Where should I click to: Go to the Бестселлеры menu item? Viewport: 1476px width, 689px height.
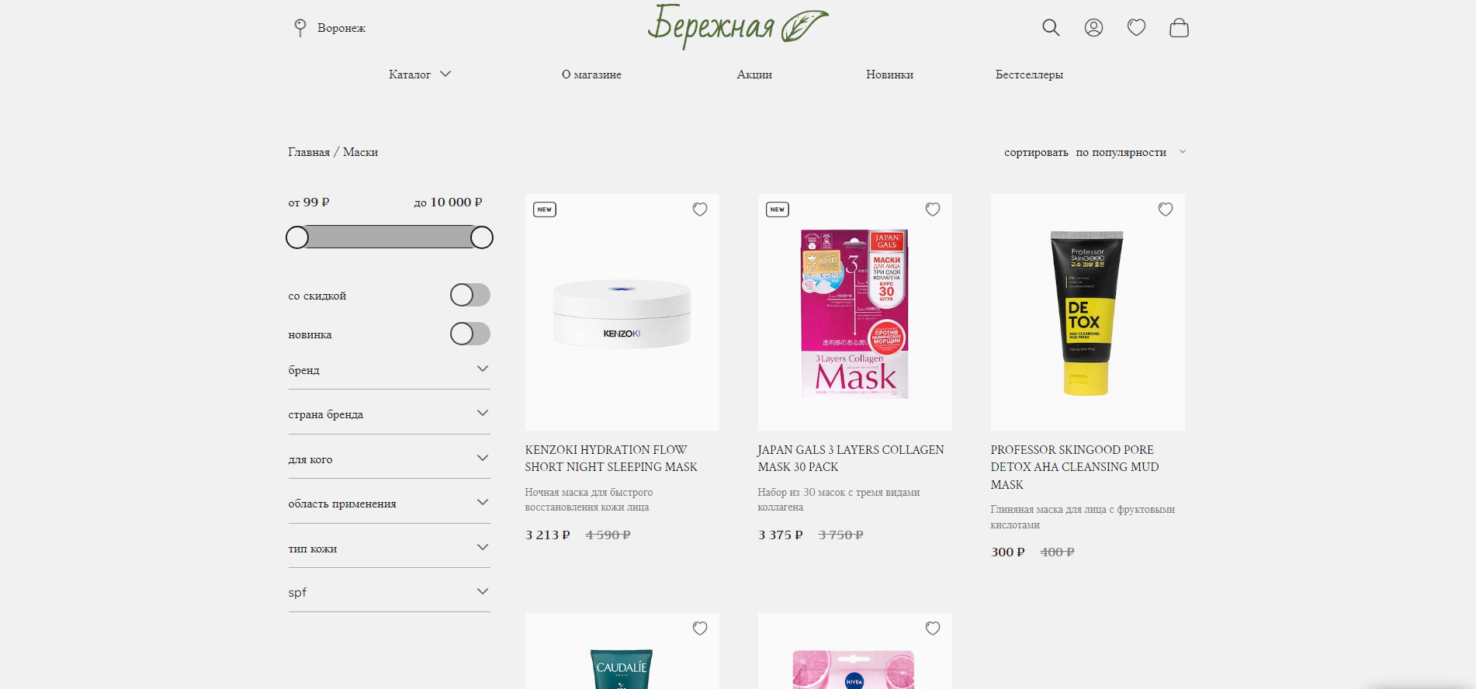1029,74
